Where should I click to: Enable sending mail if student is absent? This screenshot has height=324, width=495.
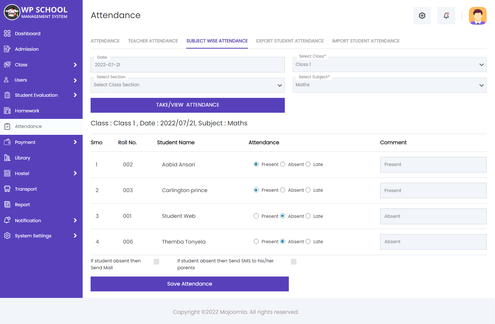[156, 261]
